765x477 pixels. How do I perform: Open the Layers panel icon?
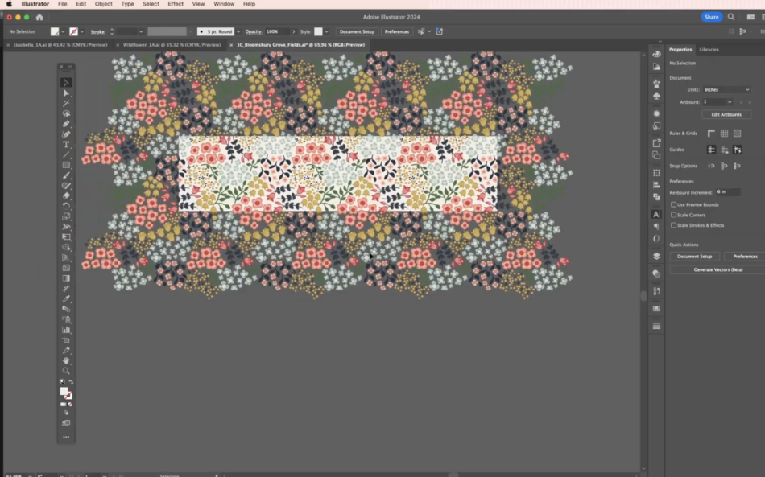point(656,256)
